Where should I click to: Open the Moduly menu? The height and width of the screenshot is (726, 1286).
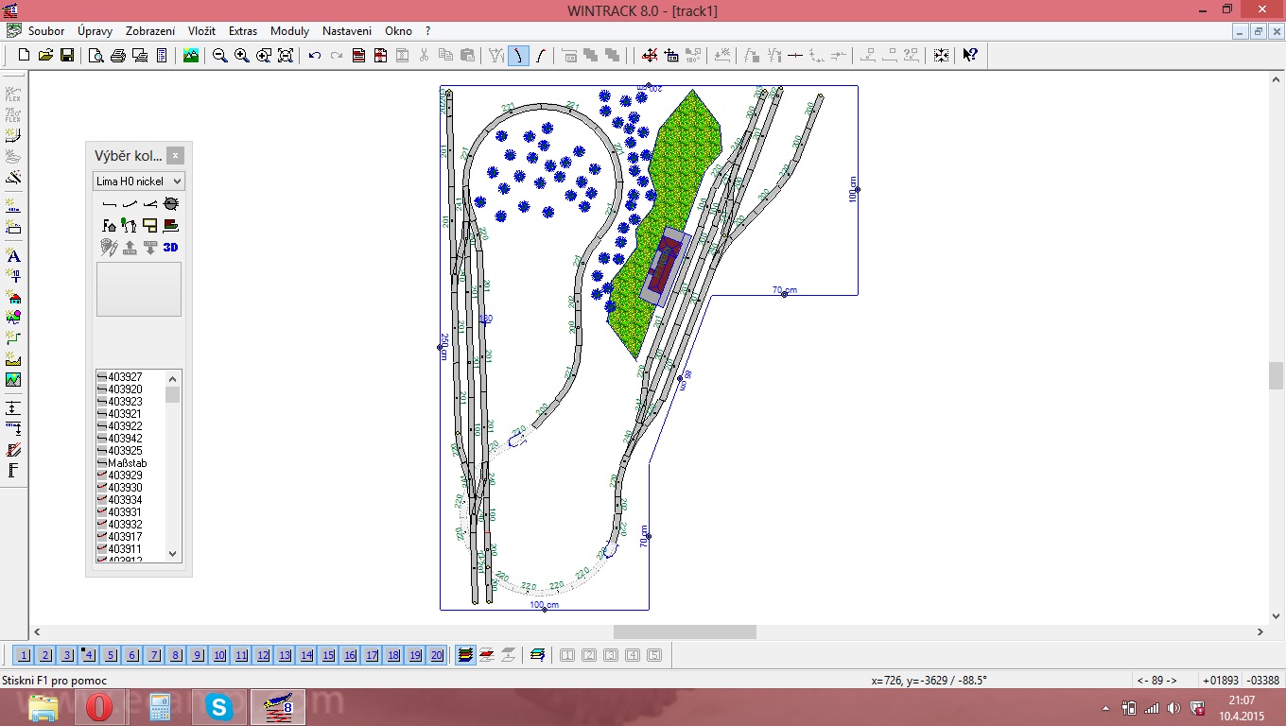289,31
